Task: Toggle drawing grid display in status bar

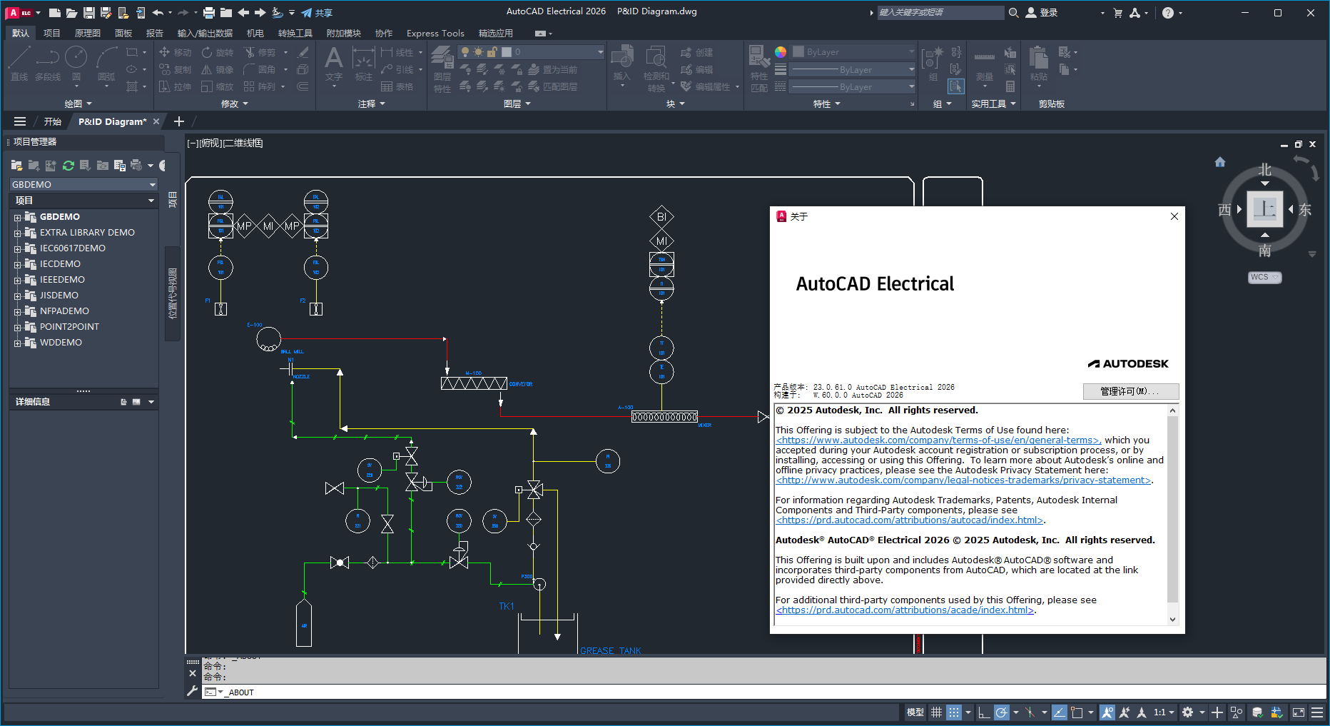Action: click(936, 712)
